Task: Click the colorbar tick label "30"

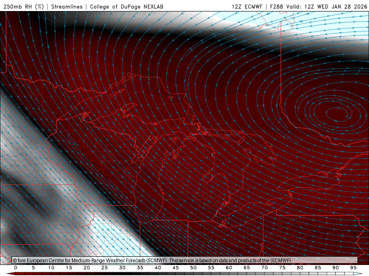Action: click(x=122, y=268)
